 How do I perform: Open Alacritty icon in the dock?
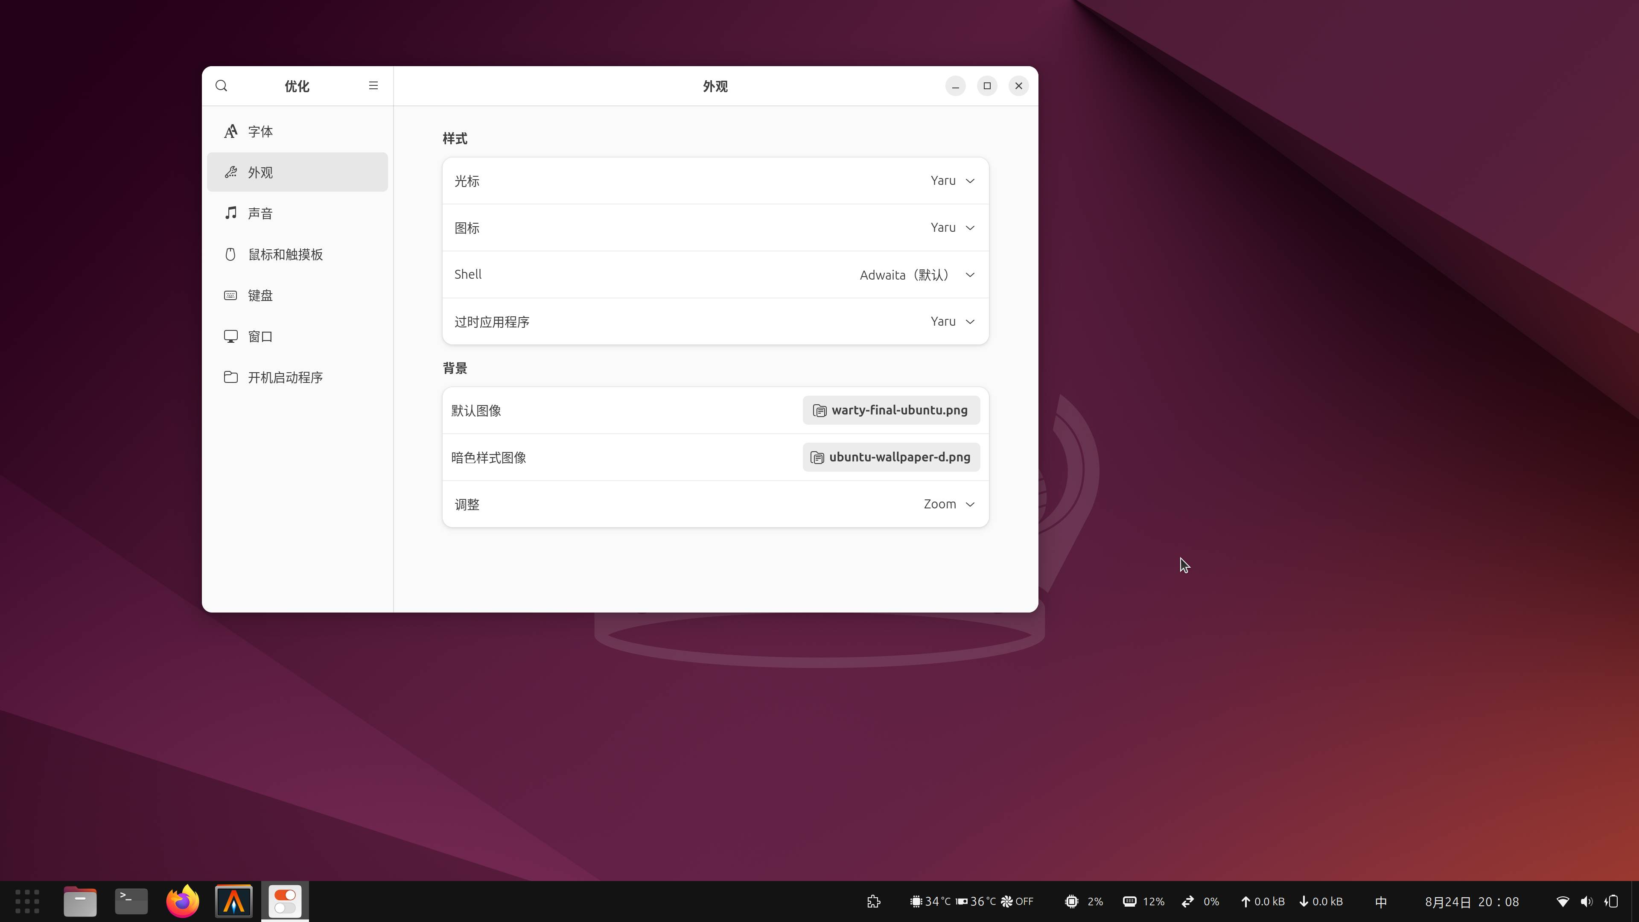233,902
